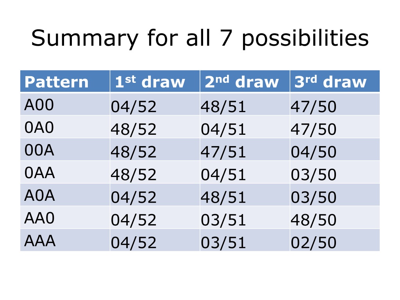Image resolution: width=400 pixels, height=300 pixels.
Task: Click the '0A0' pattern cell
Action: coord(65,127)
